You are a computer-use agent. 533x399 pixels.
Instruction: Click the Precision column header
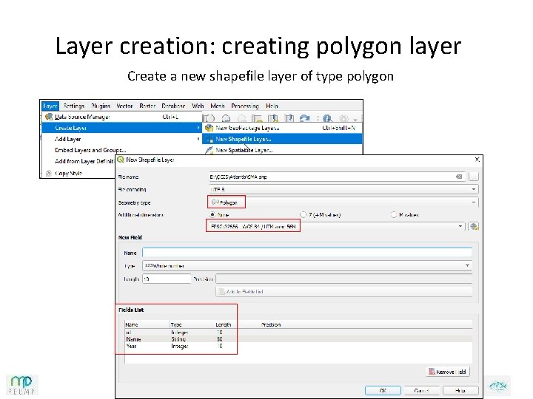tap(271, 324)
